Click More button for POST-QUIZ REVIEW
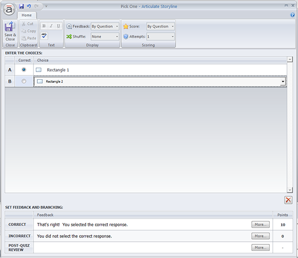Screen dimensions: 298x258 261,248
